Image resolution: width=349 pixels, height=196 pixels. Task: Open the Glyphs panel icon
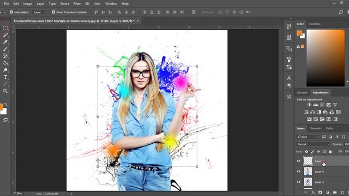[x=289, y=97]
